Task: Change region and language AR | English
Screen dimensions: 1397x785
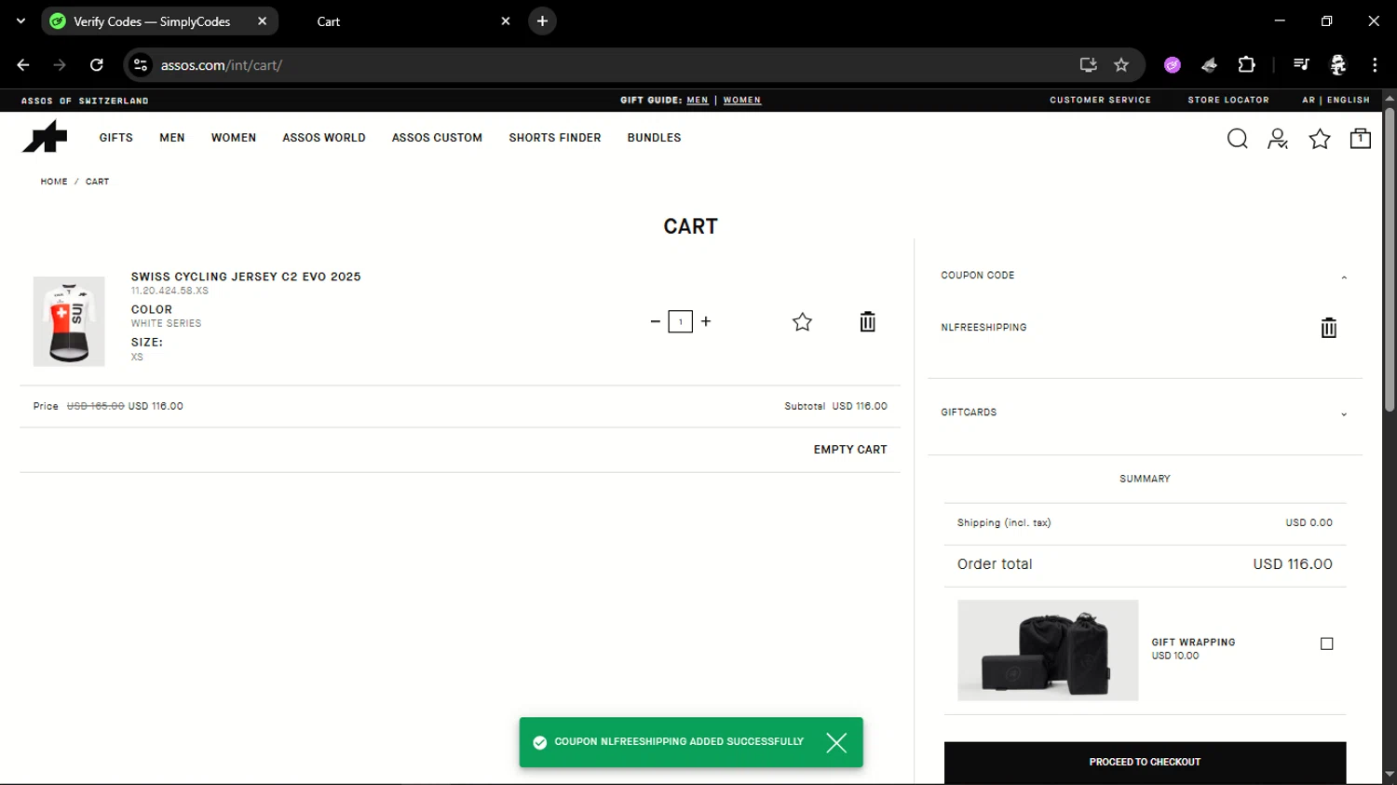Action: pos(1336,100)
